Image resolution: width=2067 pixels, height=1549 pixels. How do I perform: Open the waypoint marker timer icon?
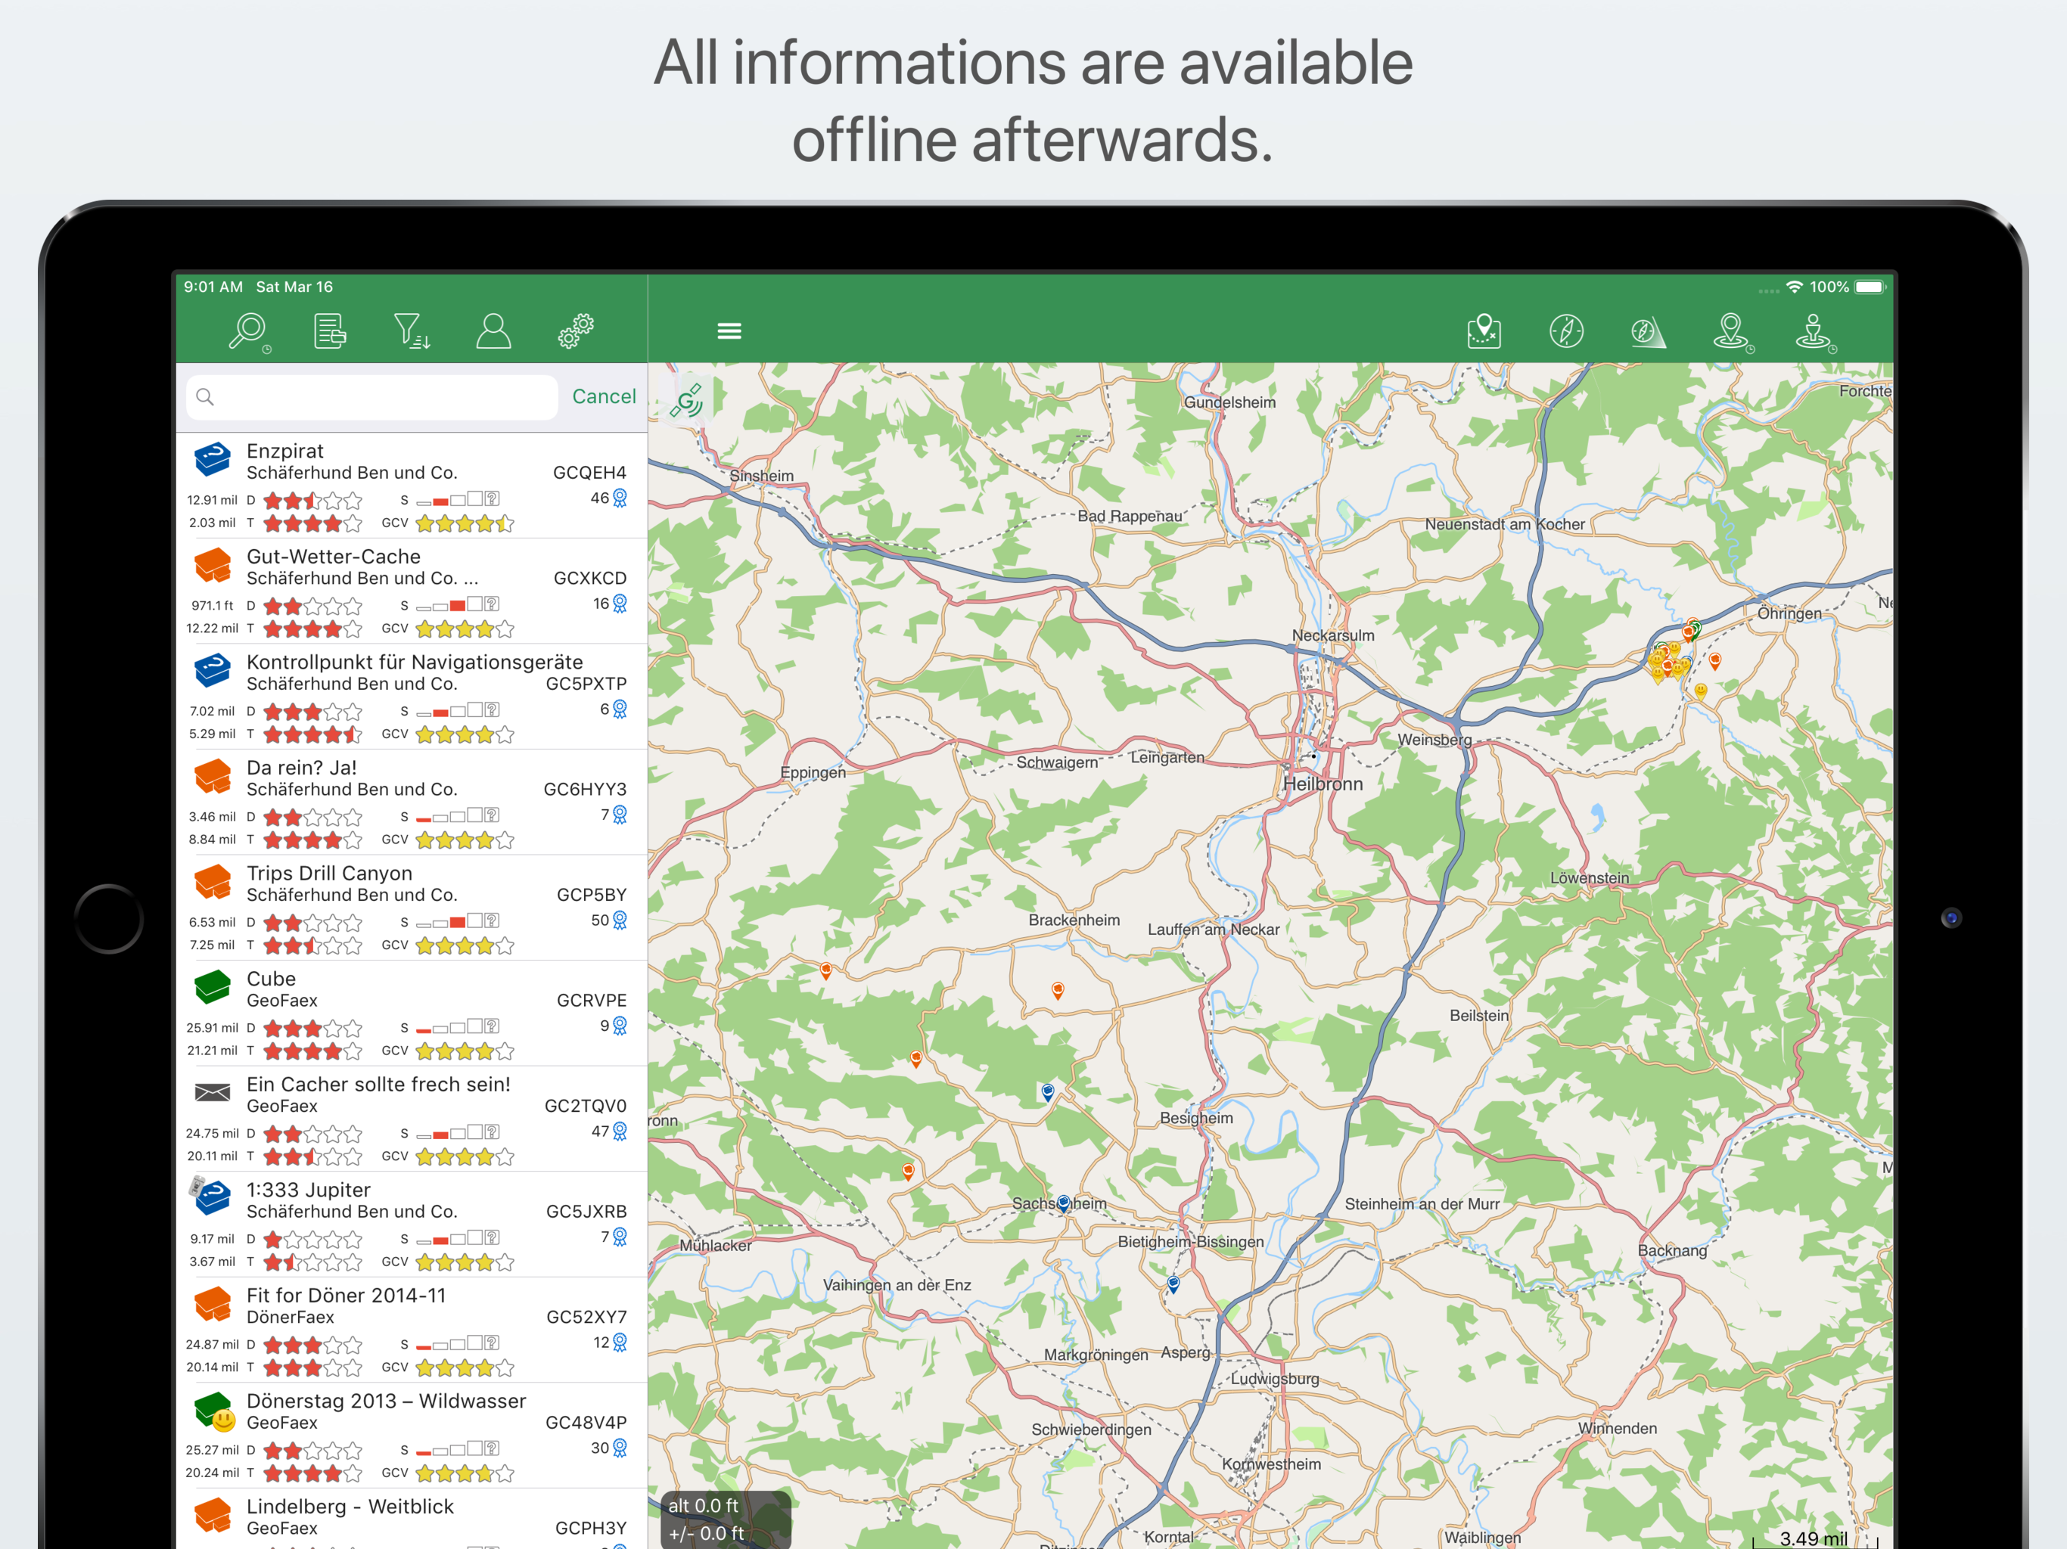(1813, 331)
